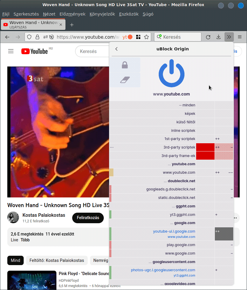Go back from the uBlock Origin panel

click(117, 49)
